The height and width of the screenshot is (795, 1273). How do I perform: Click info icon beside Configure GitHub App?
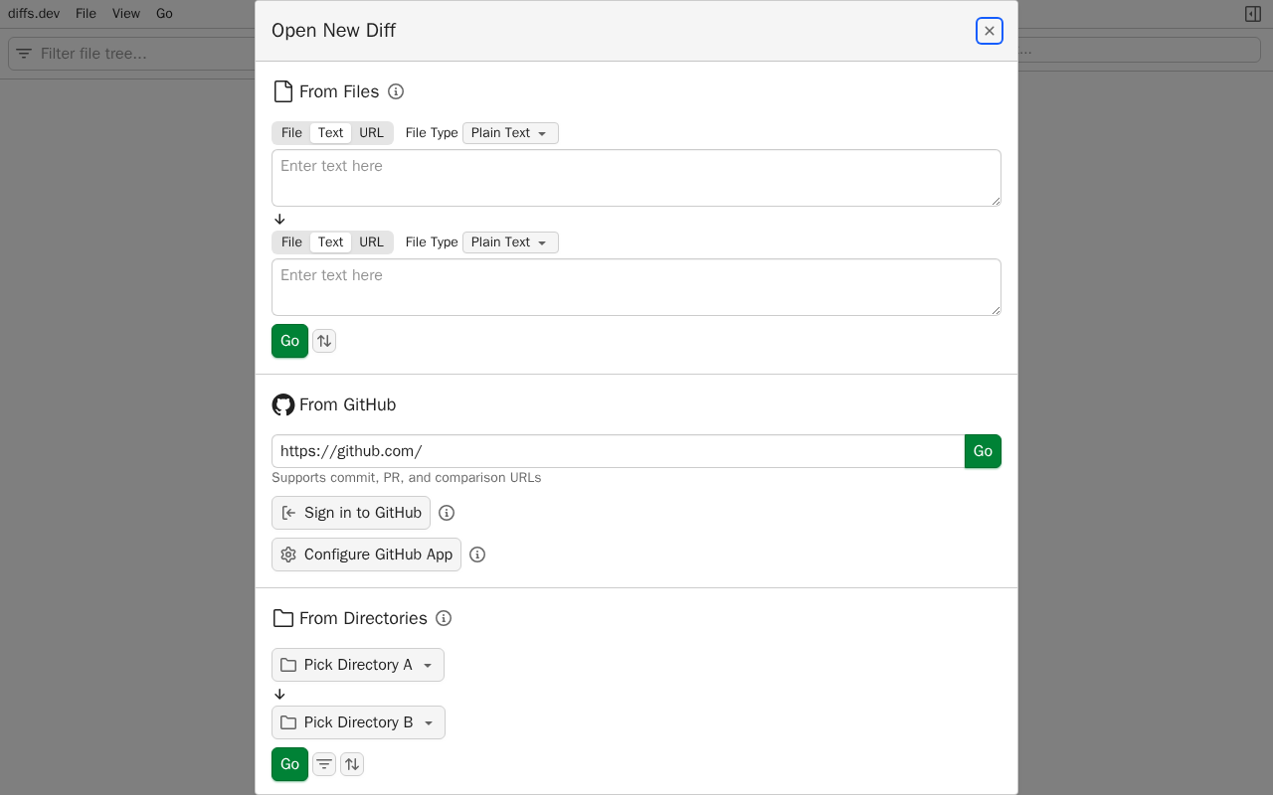click(x=477, y=555)
